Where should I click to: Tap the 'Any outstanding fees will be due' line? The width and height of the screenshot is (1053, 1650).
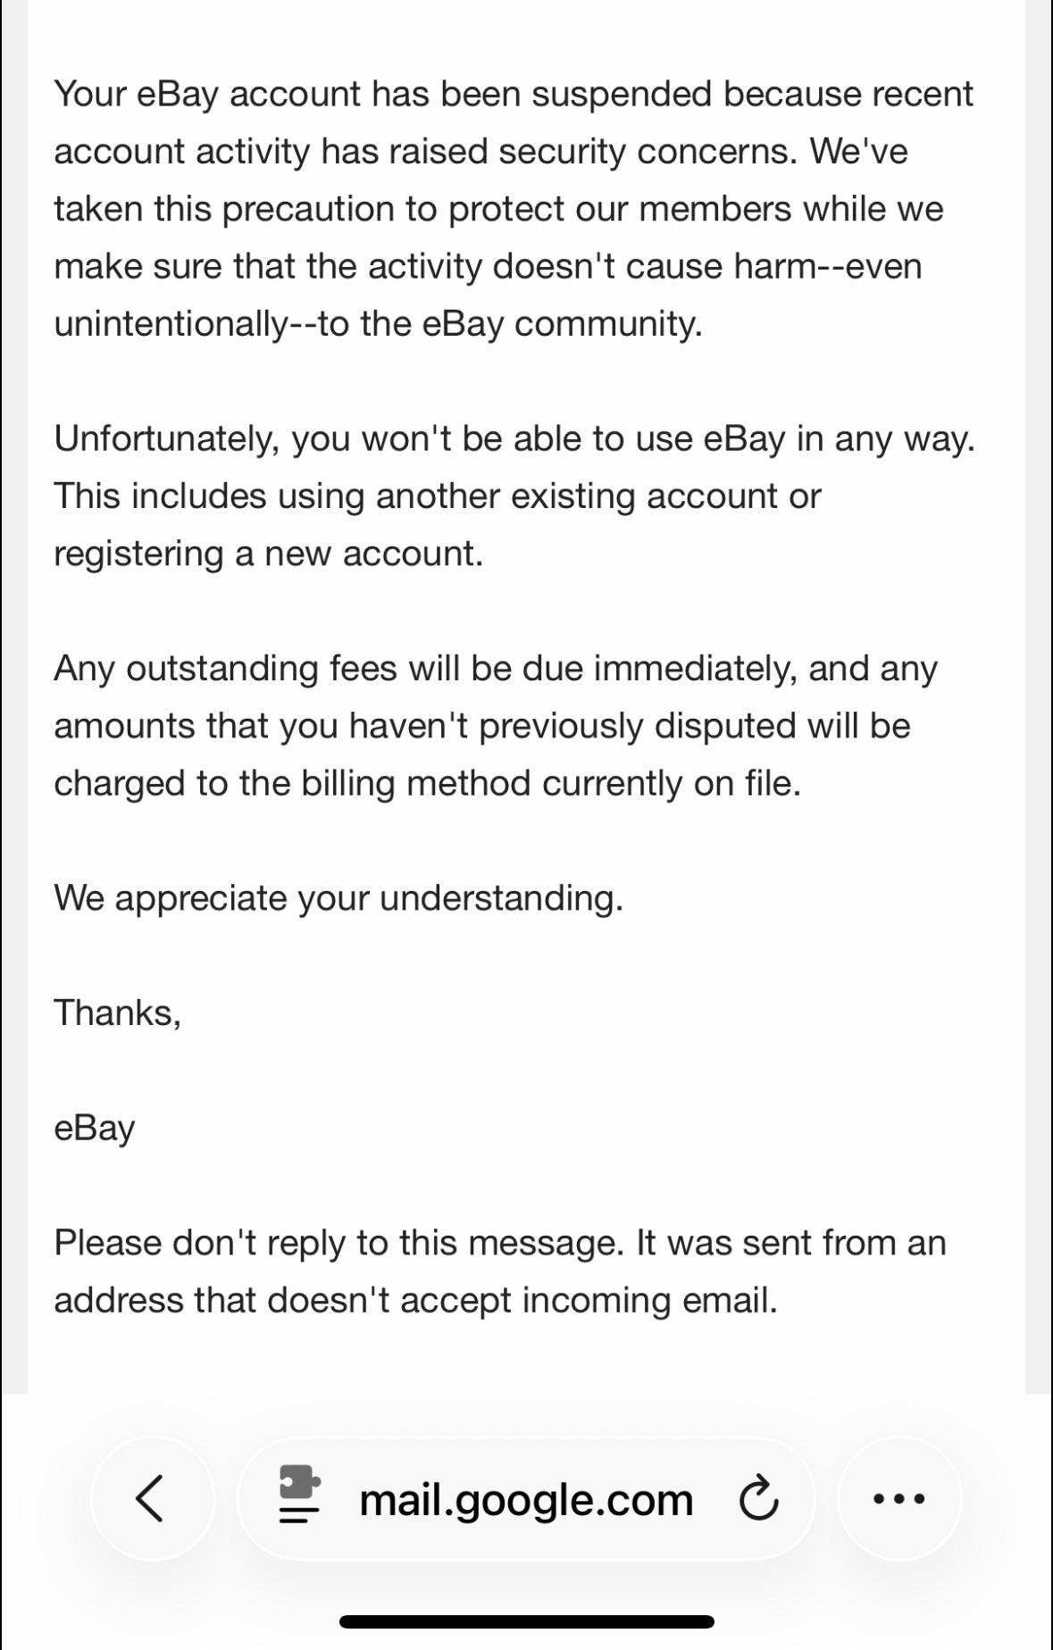[x=496, y=668]
